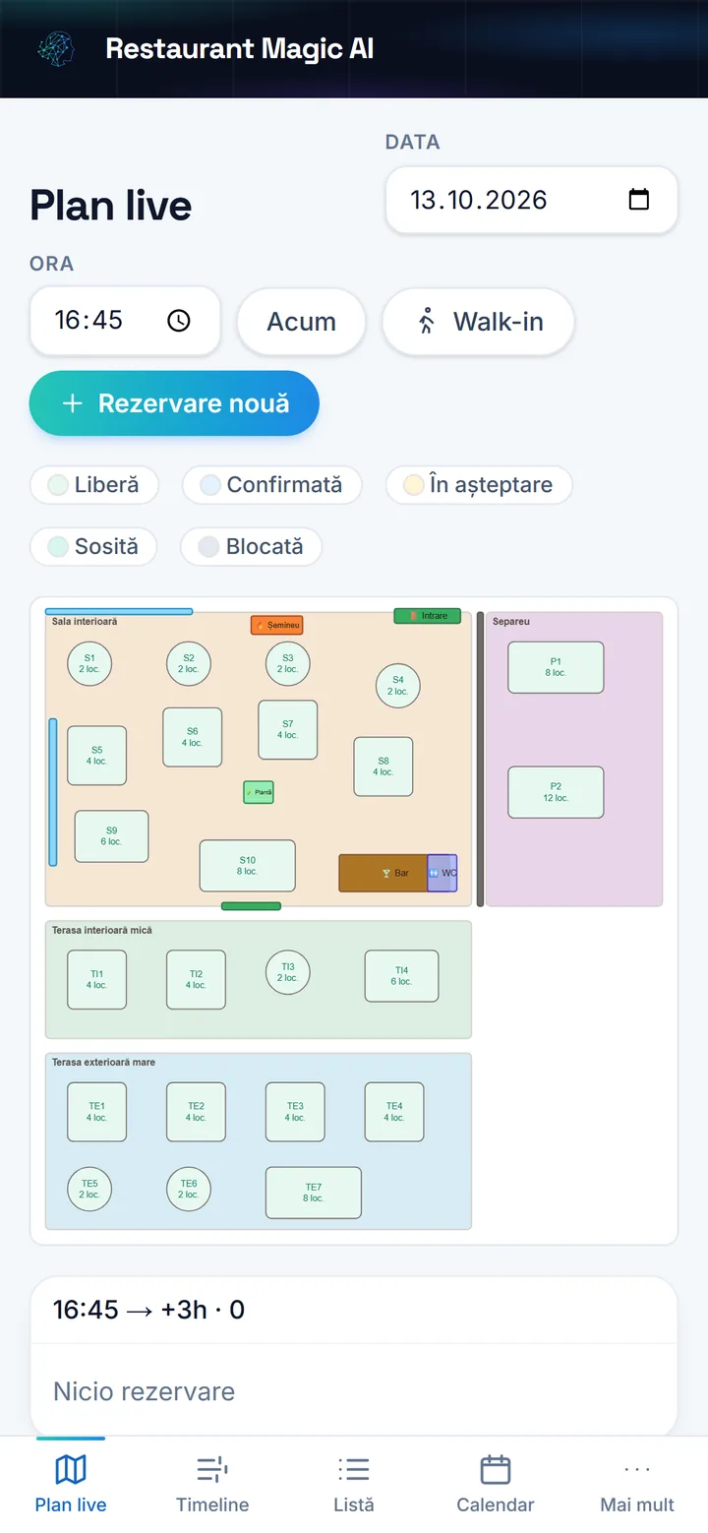Select Separeu table P1 with 8 seats
The image size is (708, 1533).
[556, 667]
